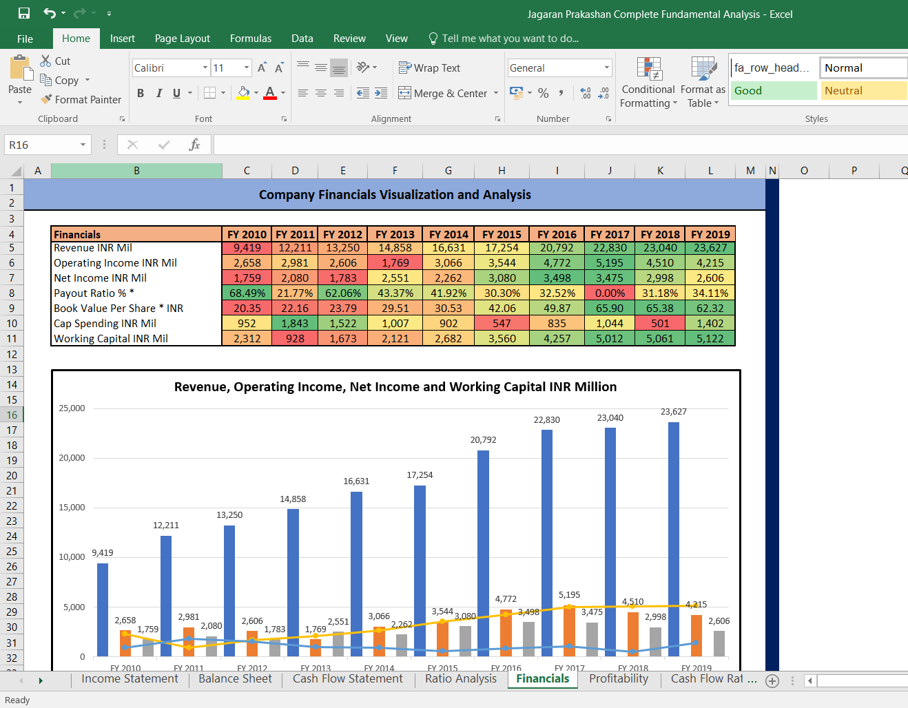This screenshot has height=708, width=908.
Task: Set top align in Alignment group
Action: (303, 67)
